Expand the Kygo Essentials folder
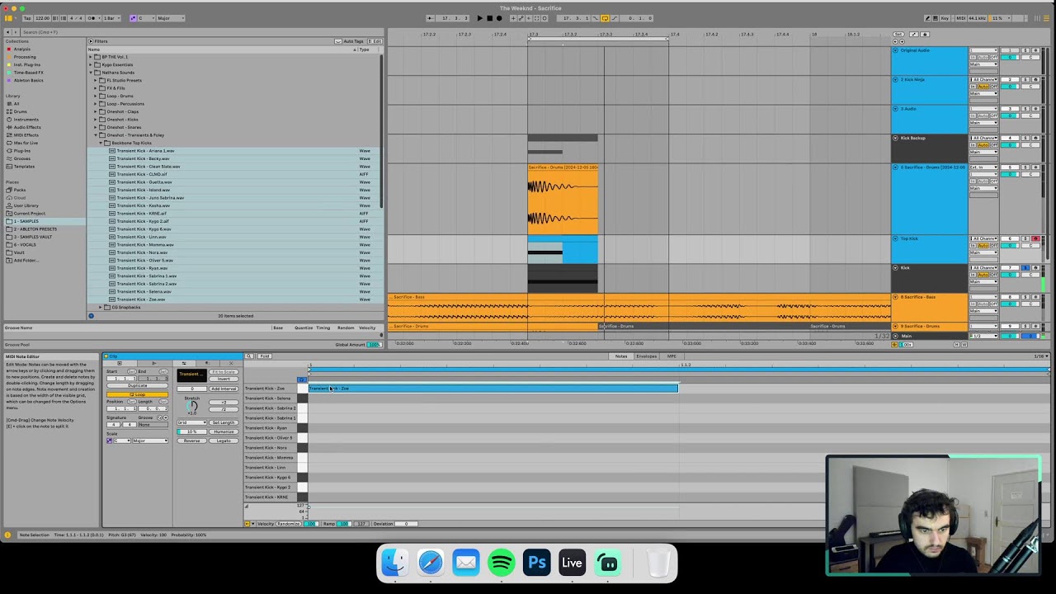Image resolution: width=1056 pixels, height=594 pixels. click(91, 65)
